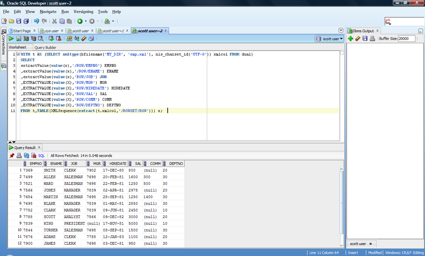Viewport: 425px width, 256px height.
Task: Click the Commit icon
Action: tap(51, 39)
